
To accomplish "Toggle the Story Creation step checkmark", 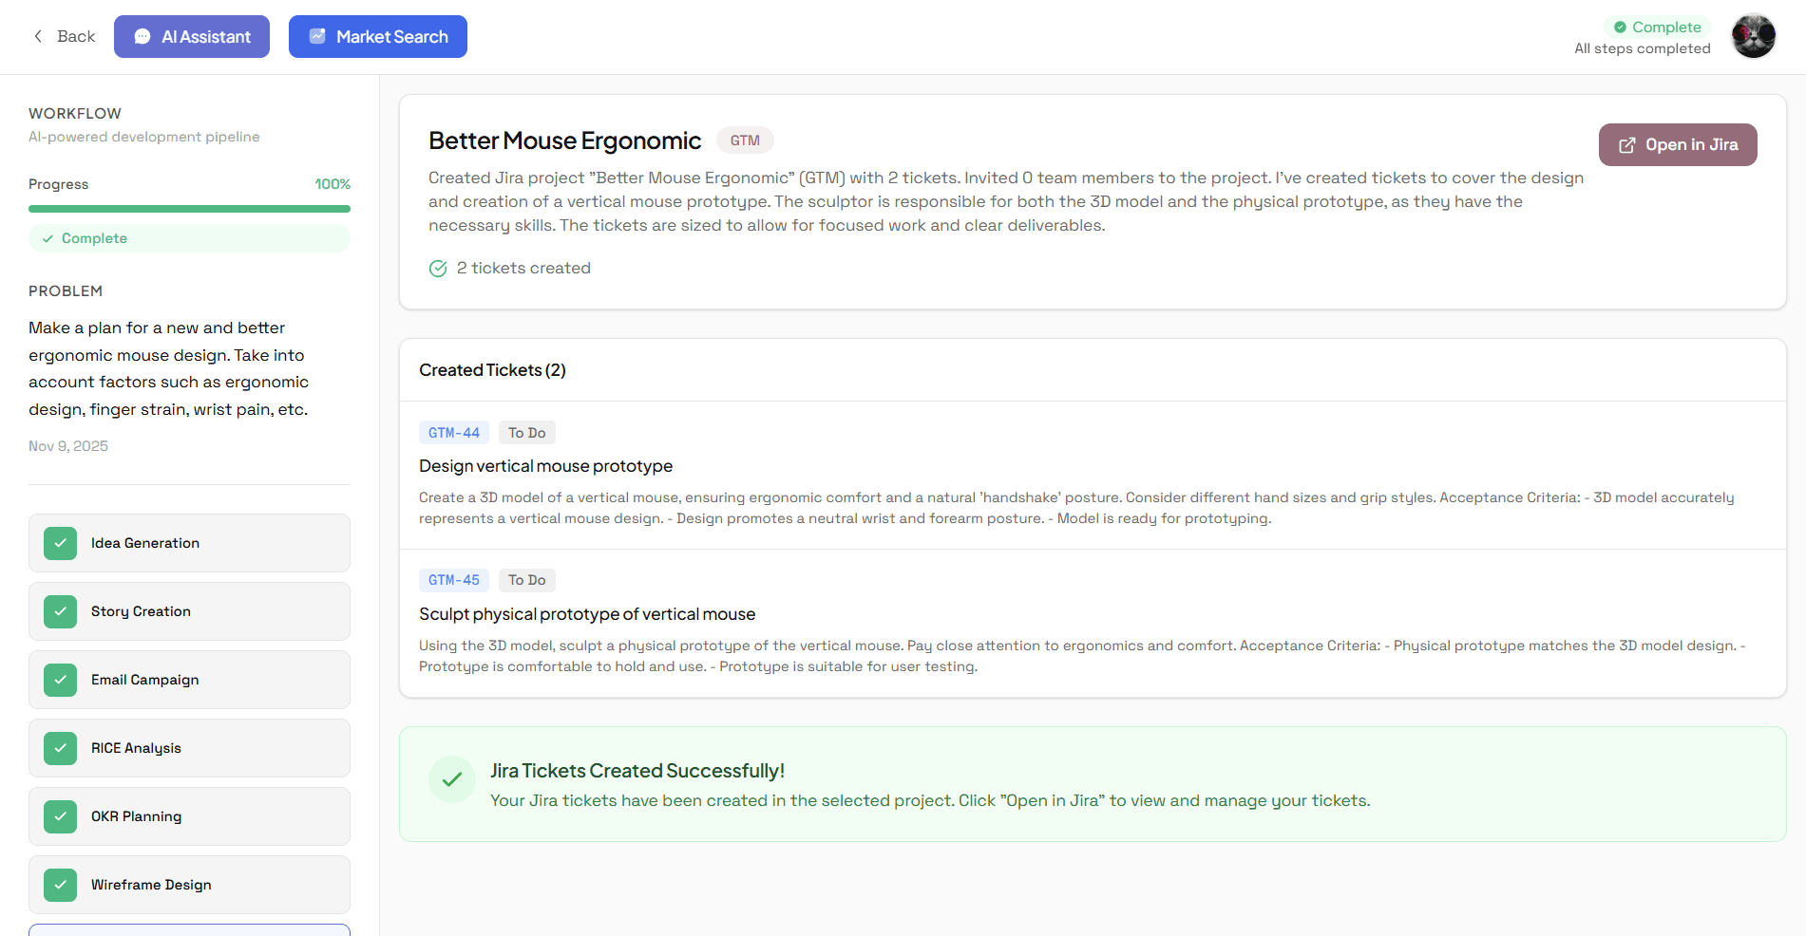I will coord(60,611).
